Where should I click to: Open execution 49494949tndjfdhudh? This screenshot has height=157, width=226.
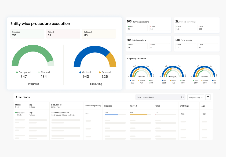click(x=60, y=113)
